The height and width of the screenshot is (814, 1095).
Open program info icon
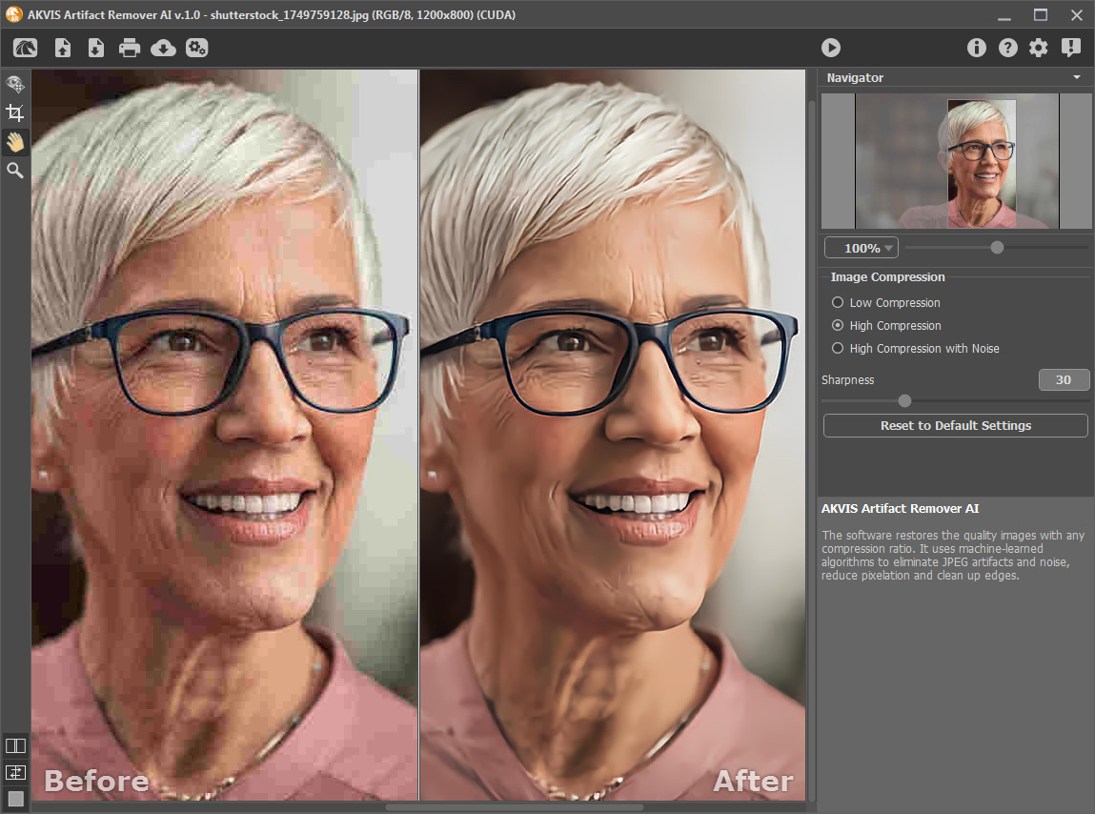tap(976, 48)
